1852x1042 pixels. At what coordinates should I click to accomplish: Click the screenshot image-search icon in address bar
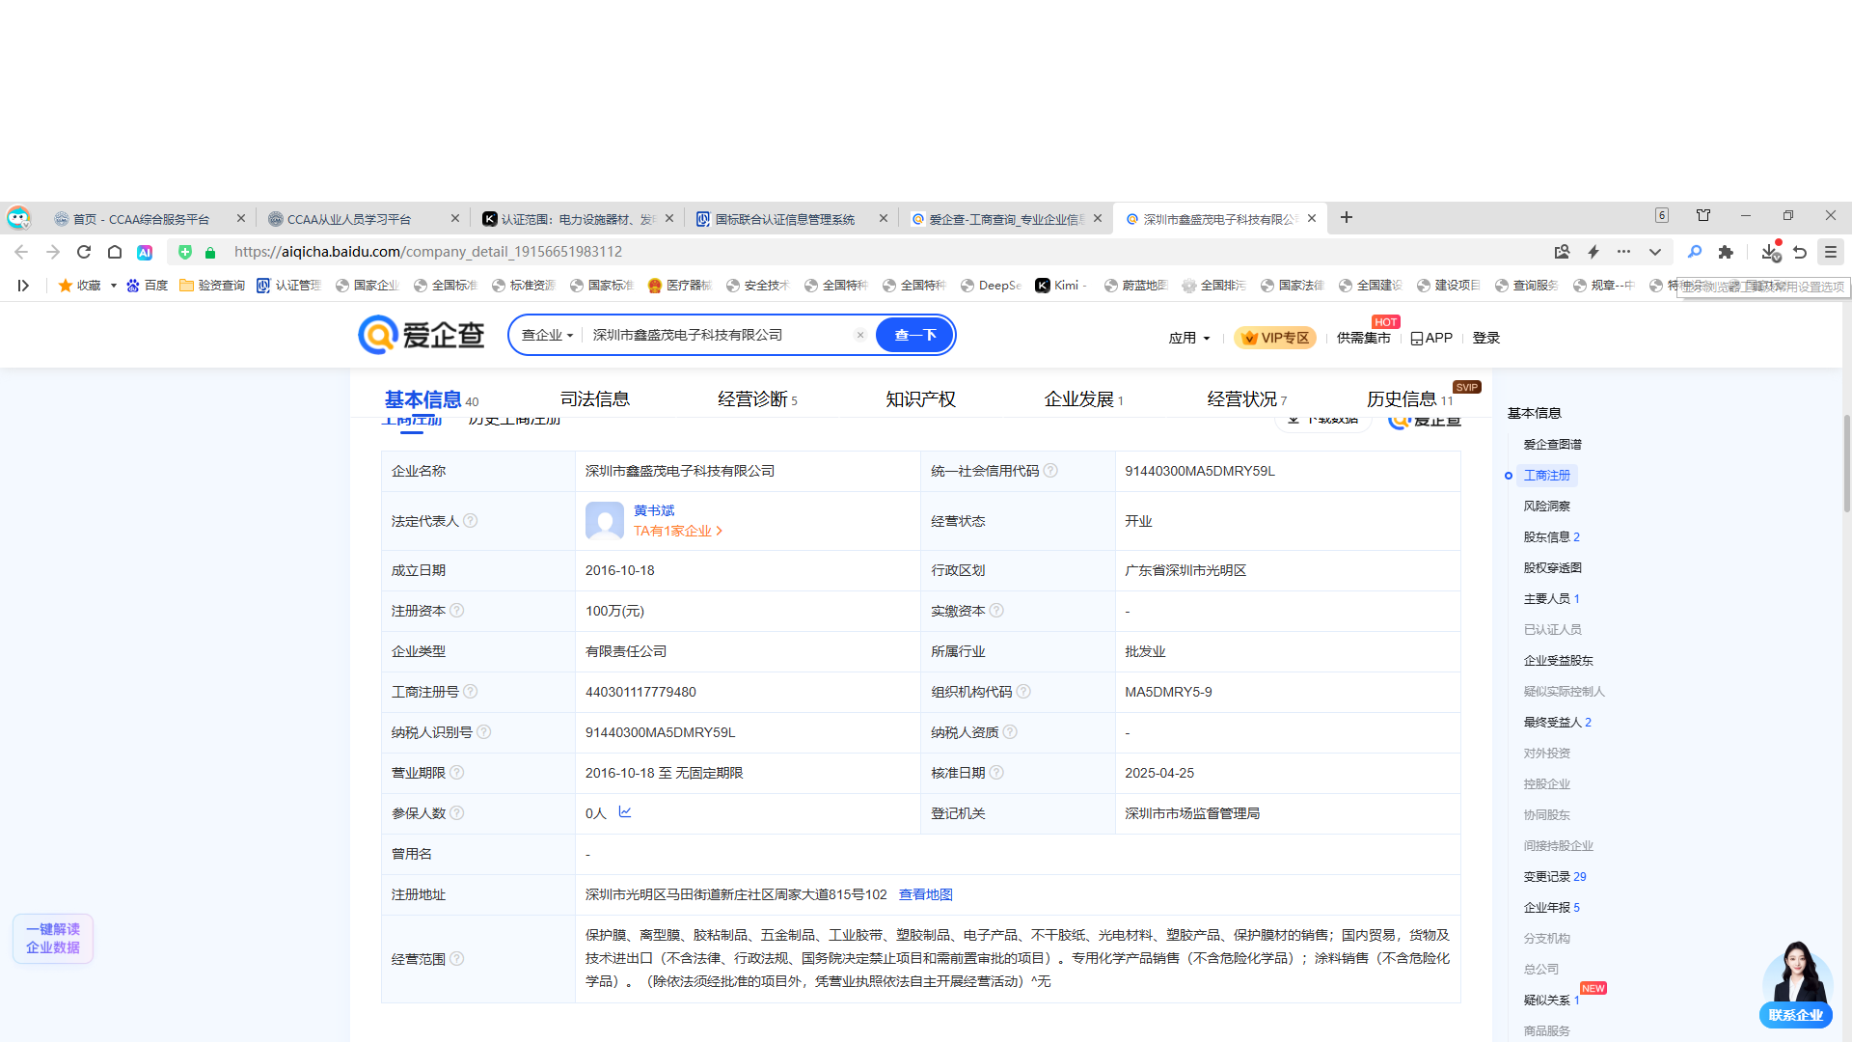click(x=1562, y=252)
